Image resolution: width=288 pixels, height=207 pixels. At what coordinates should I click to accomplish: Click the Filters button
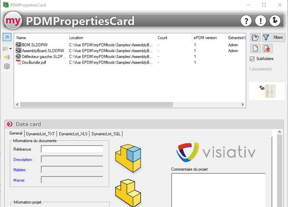coord(274,37)
